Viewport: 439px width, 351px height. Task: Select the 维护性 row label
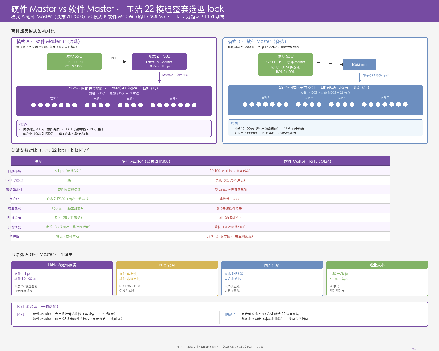pos(14,236)
